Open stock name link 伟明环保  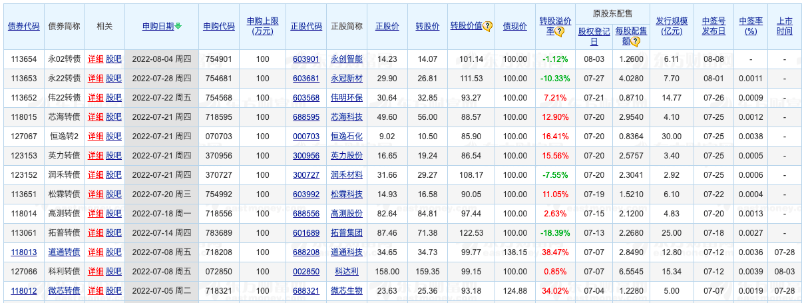347,98
